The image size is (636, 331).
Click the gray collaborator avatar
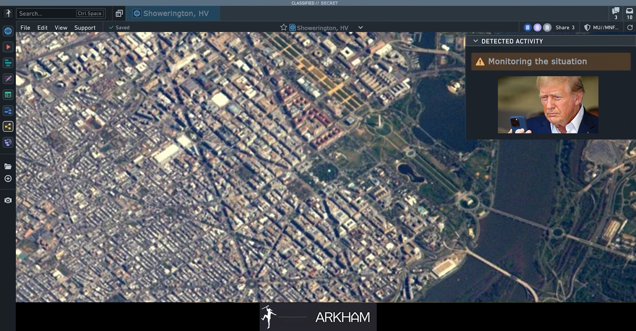547,28
